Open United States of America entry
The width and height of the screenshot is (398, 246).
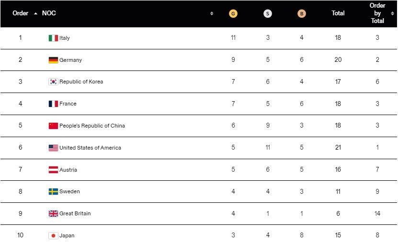pyautogui.click(x=90, y=148)
